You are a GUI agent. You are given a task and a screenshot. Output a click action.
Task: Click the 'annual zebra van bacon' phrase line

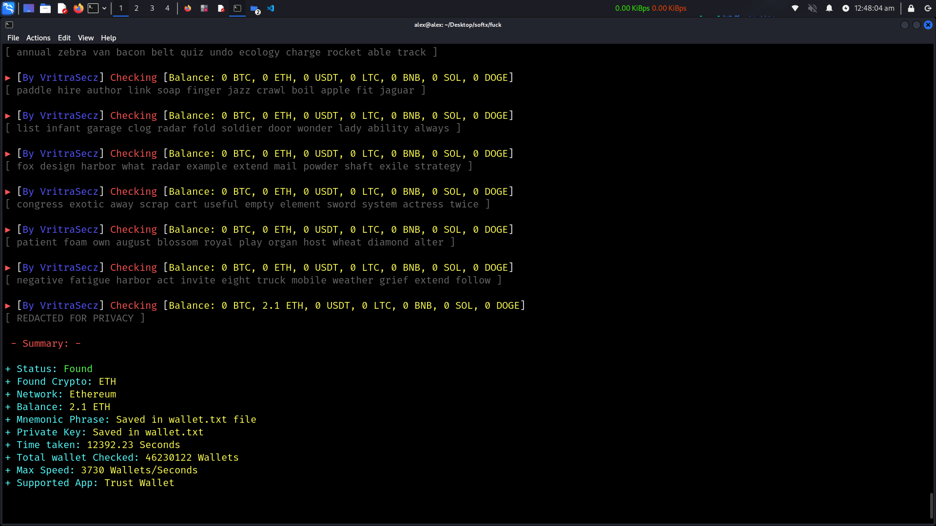tap(221, 53)
